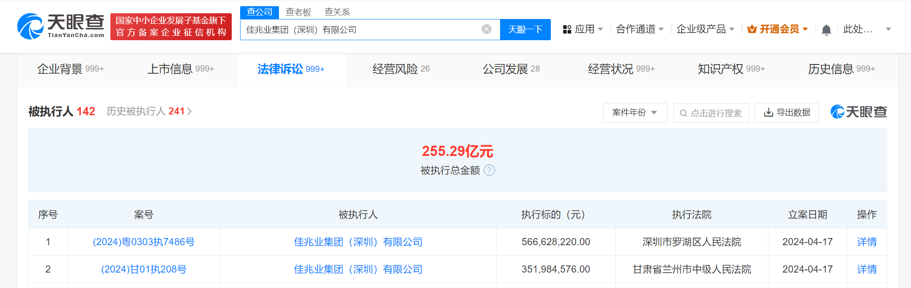Clear the search box text
This screenshot has height=288, width=911.
pyautogui.click(x=486, y=29)
